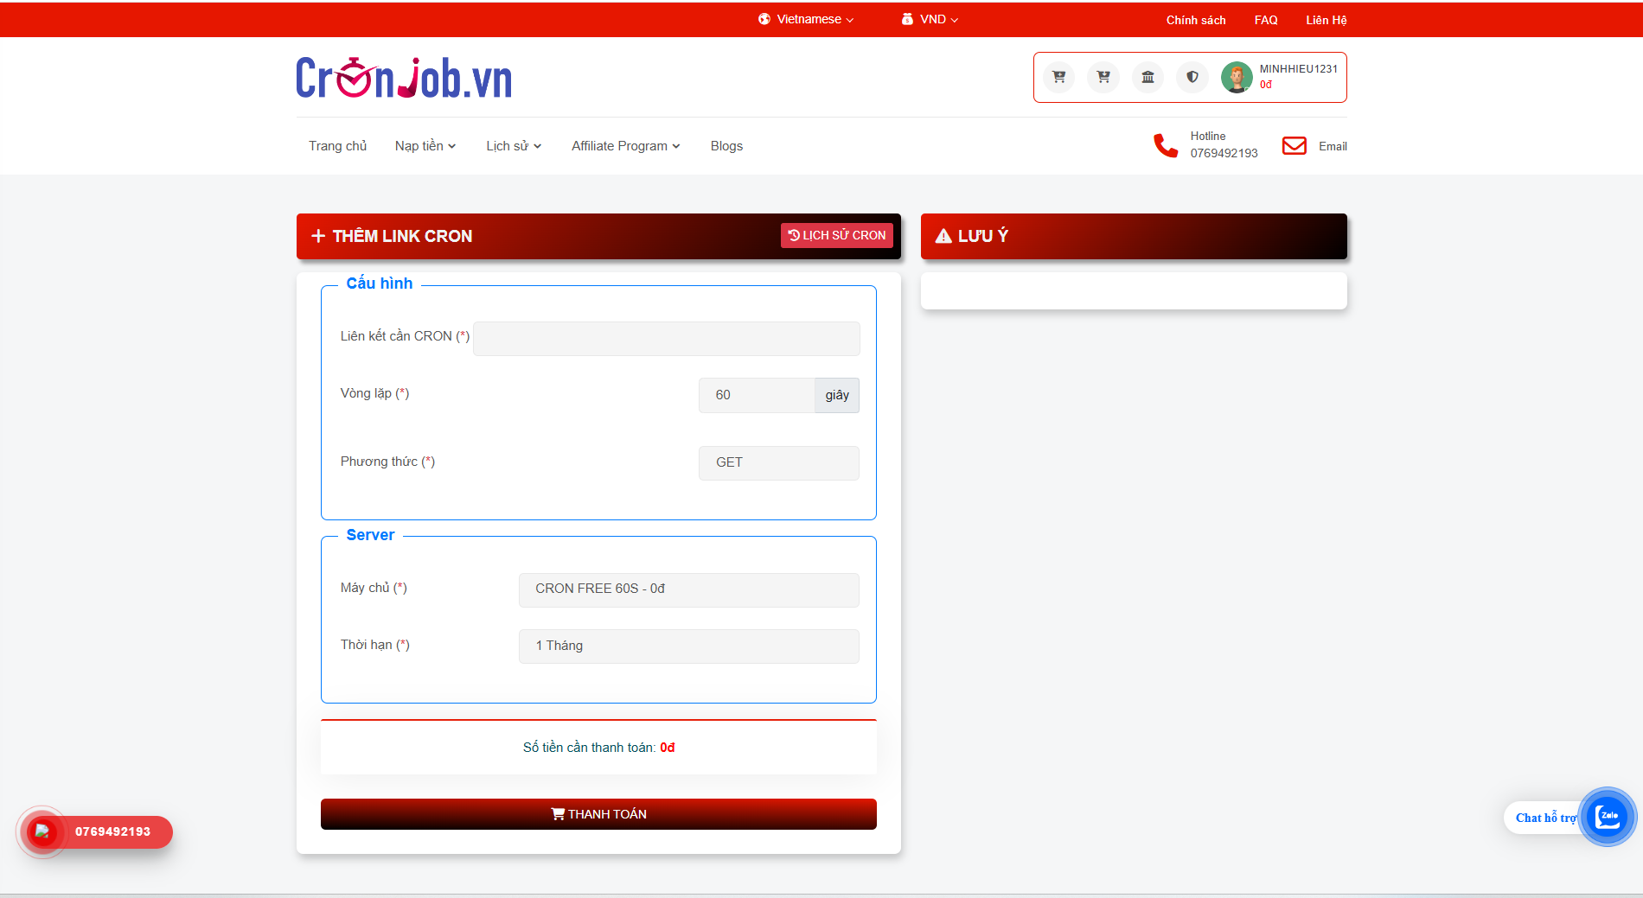Viewport: 1643px width, 898px height.
Task: Go to Blogs page
Action: pyautogui.click(x=726, y=146)
